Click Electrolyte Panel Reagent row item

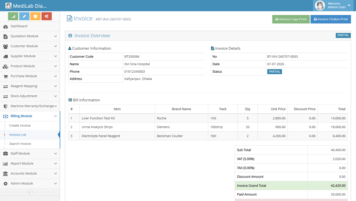(101, 136)
